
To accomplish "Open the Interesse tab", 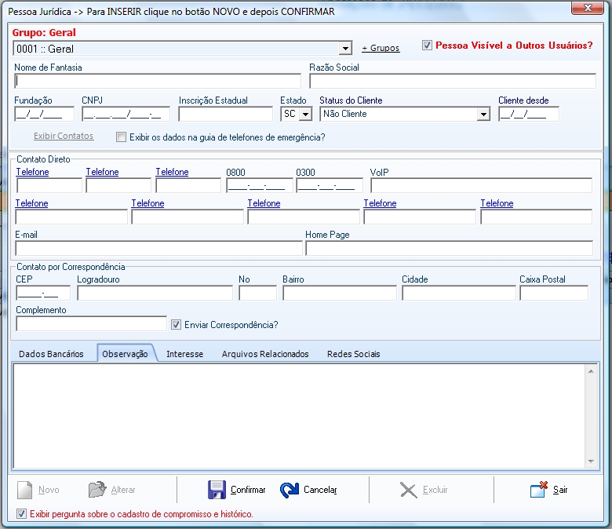I will [184, 354].
